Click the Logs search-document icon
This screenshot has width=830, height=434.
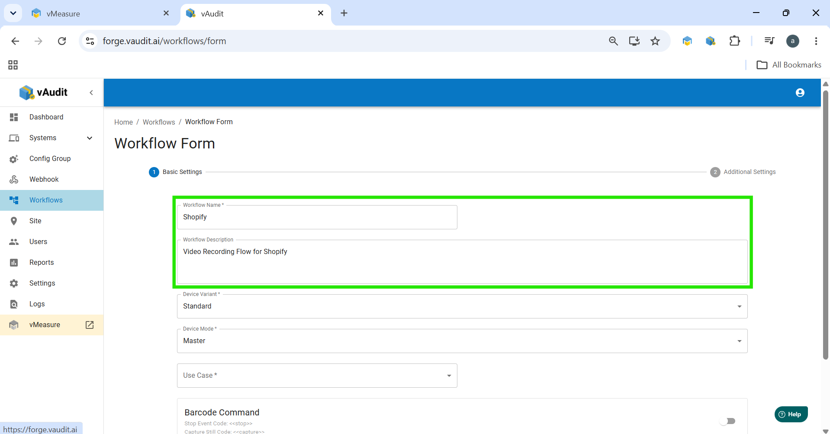click(14, 304)
